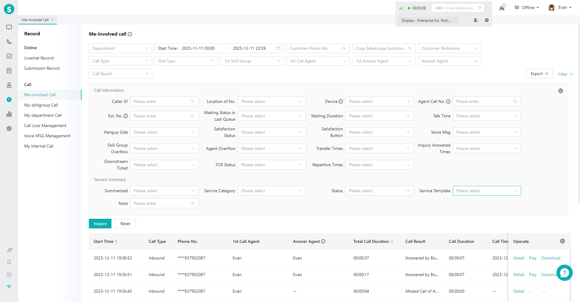The image size is (580, 302).
Task: Open table column settings gear near Operate
Action: [x=562, y=241]
